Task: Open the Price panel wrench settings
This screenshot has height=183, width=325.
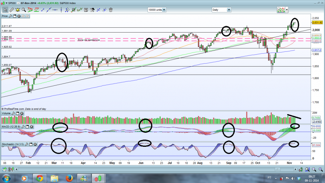Action: [10, 16]
